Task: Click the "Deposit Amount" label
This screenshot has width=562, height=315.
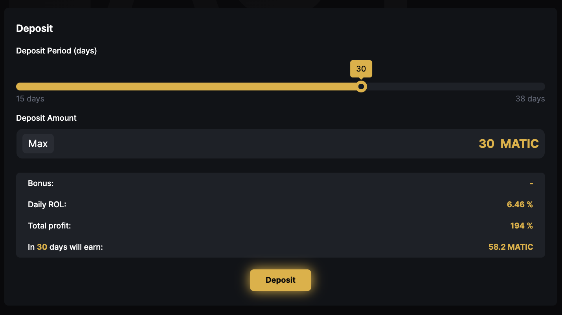Action: [x=46, y=118]
